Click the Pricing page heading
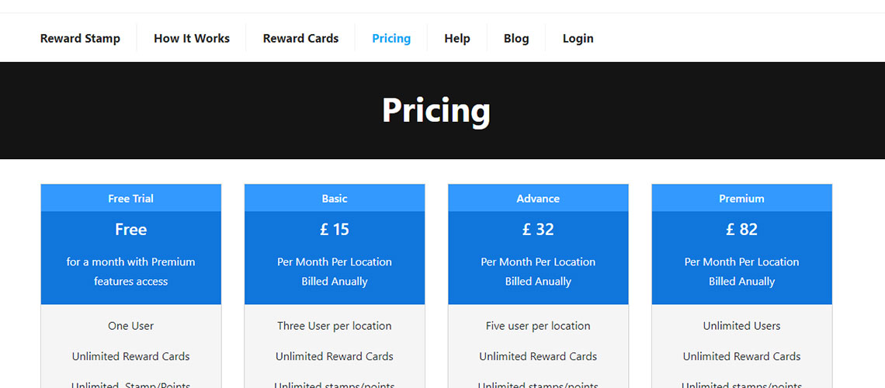Screen dimensions: 885x388 coord(436,111)
